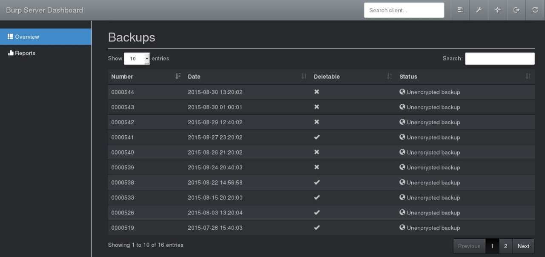Sort table by Status column

[x=465, y=77]
